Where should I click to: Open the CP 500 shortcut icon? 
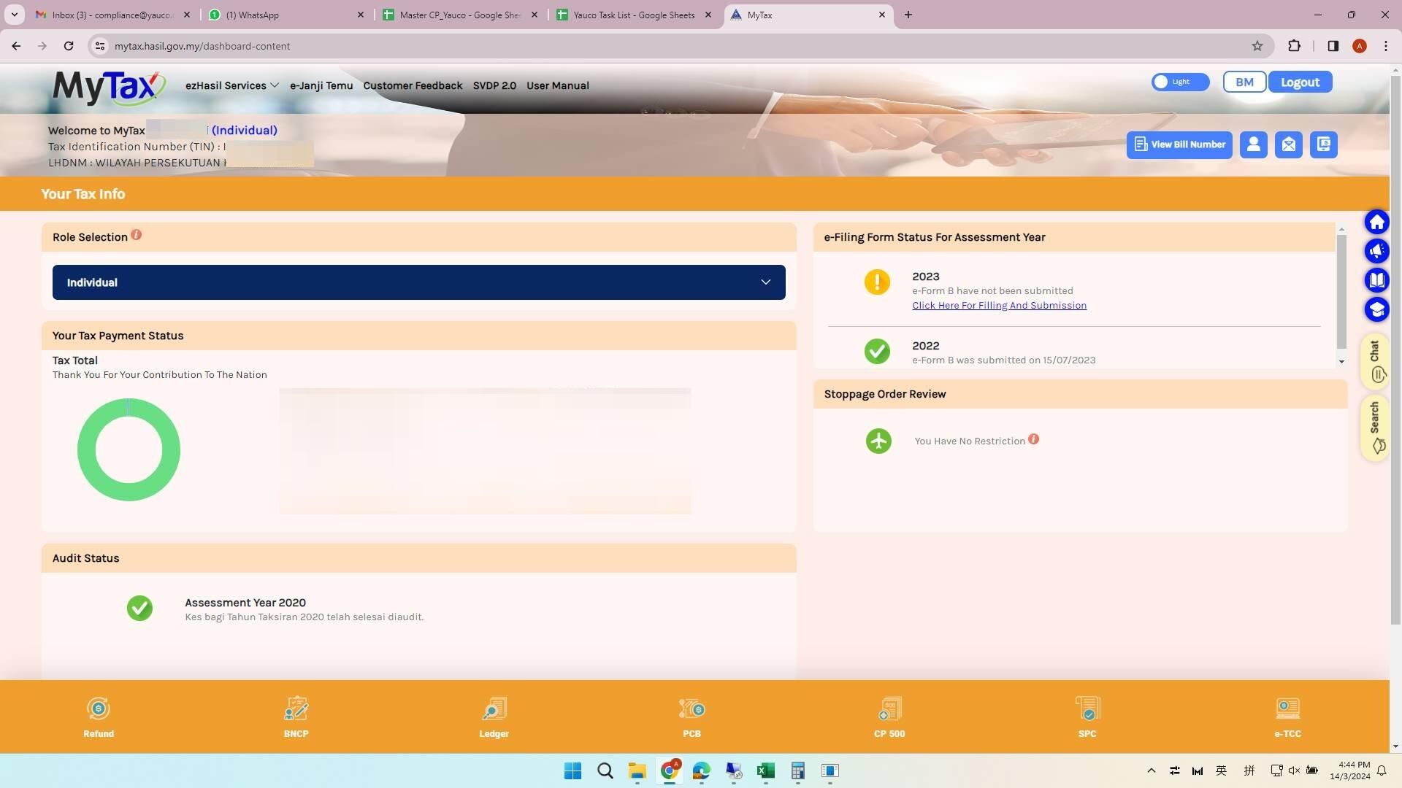[x=889, y=708]
